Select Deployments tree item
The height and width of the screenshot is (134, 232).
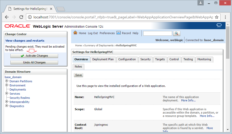coord(18,90)
